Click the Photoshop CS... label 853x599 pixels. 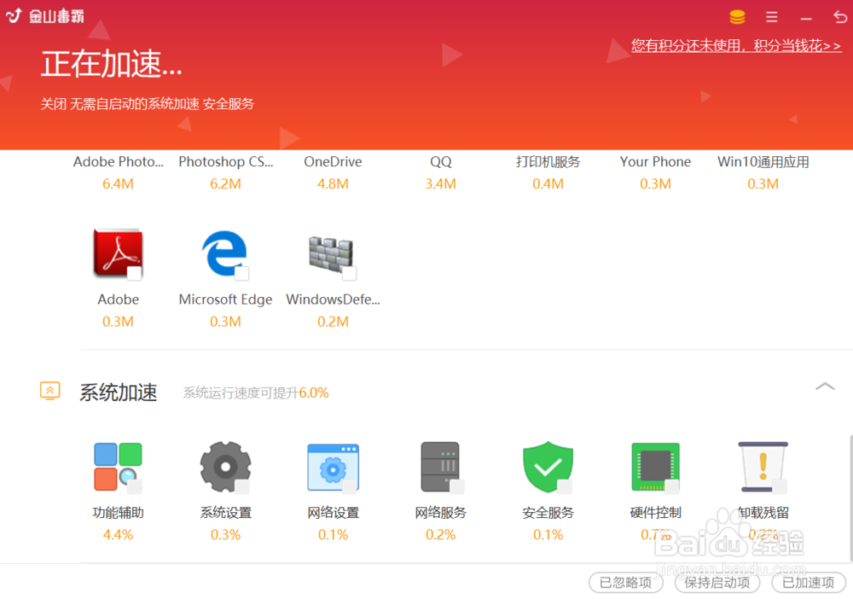[225, 162]
